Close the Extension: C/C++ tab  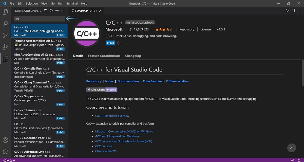coord(100,11)
